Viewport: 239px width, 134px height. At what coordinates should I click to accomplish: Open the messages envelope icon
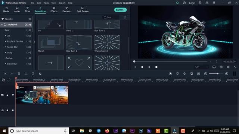[207, 3]
